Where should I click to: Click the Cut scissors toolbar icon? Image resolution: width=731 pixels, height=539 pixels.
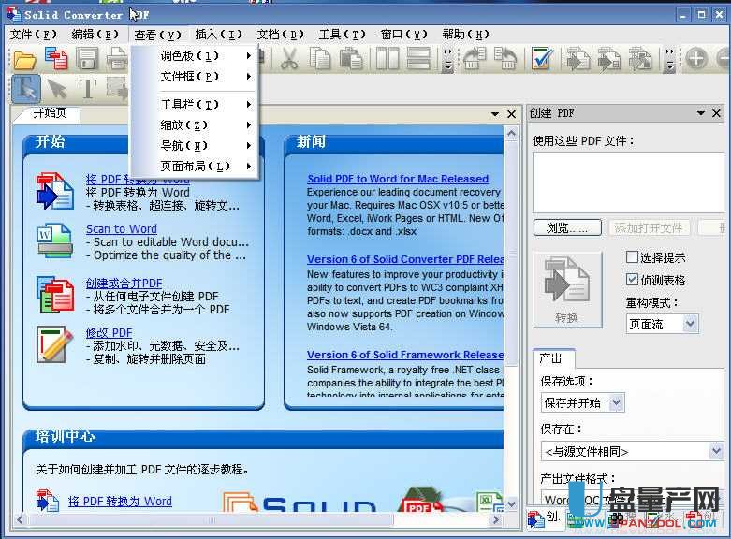289,60
